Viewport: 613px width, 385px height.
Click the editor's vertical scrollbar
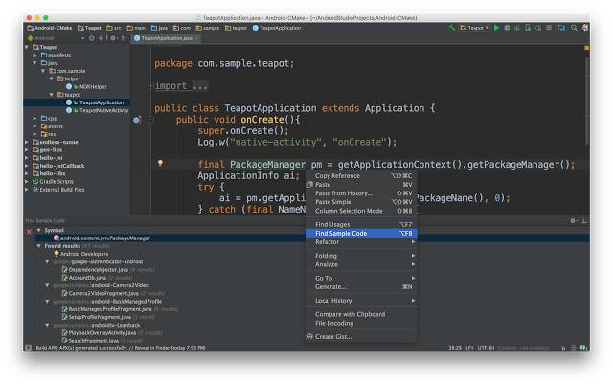tap(586, 101)
